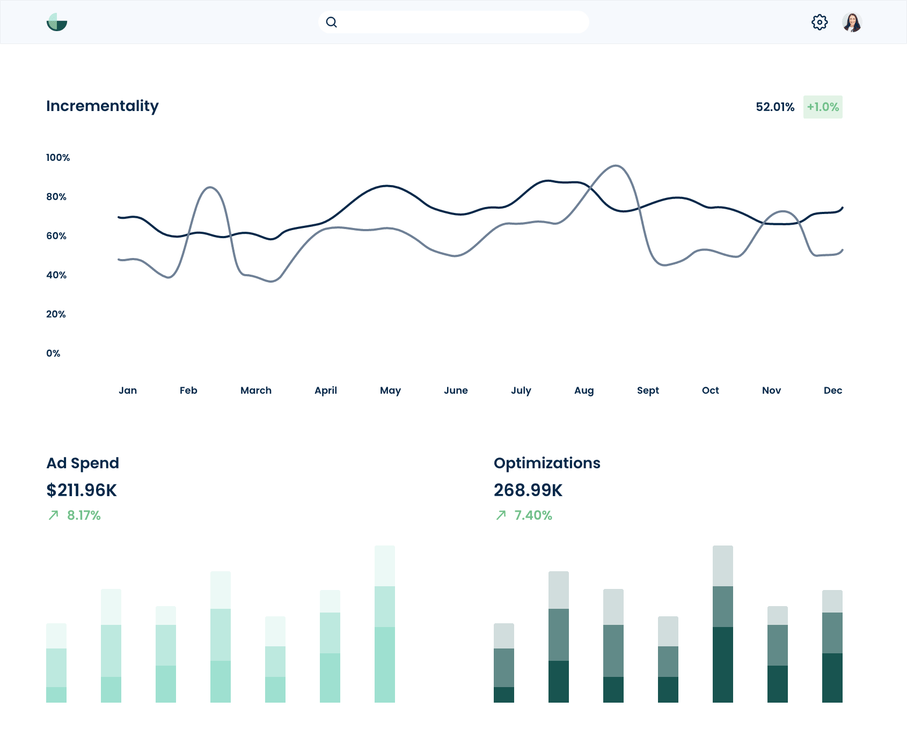
Task: Open the settings gear icon
Action: point(820,22)
